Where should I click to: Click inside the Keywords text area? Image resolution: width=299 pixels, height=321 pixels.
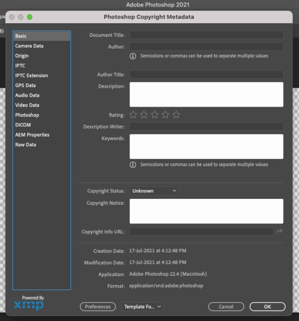coord(206,147)
